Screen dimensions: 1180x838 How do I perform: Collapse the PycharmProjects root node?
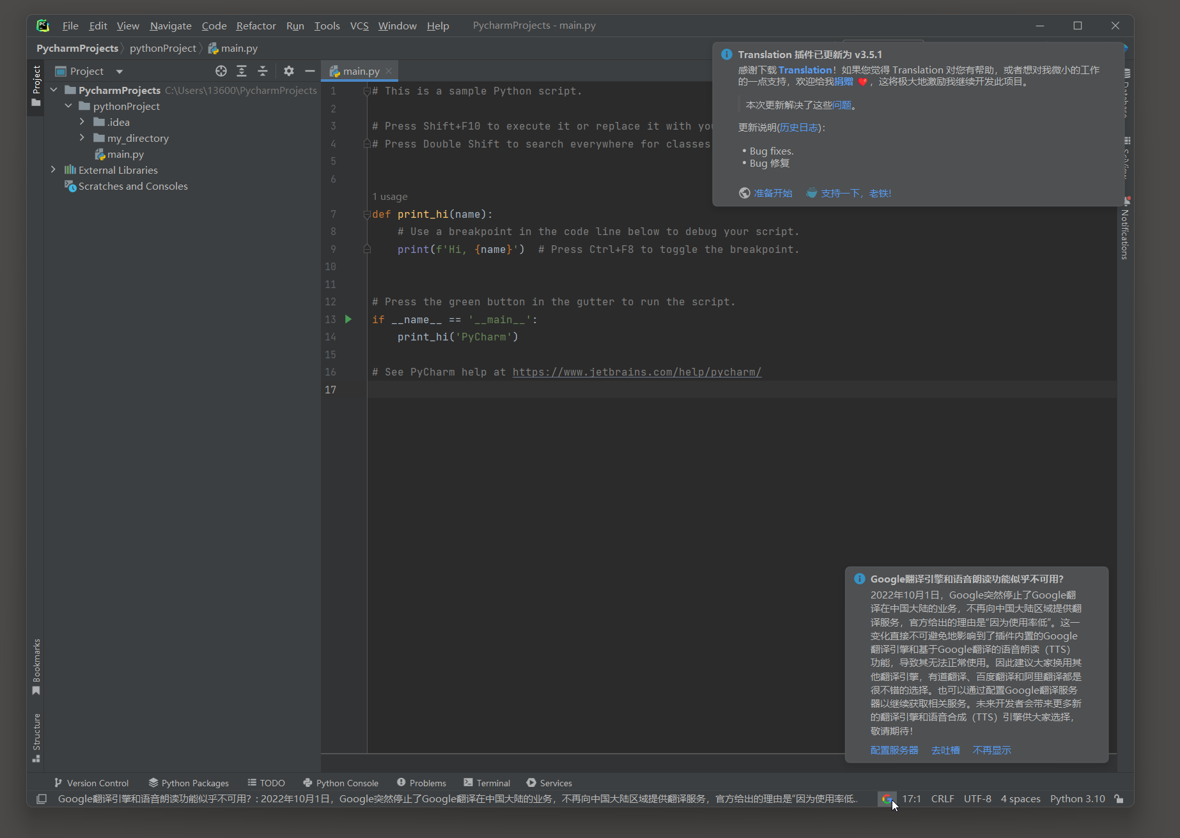tap(54, 90)
